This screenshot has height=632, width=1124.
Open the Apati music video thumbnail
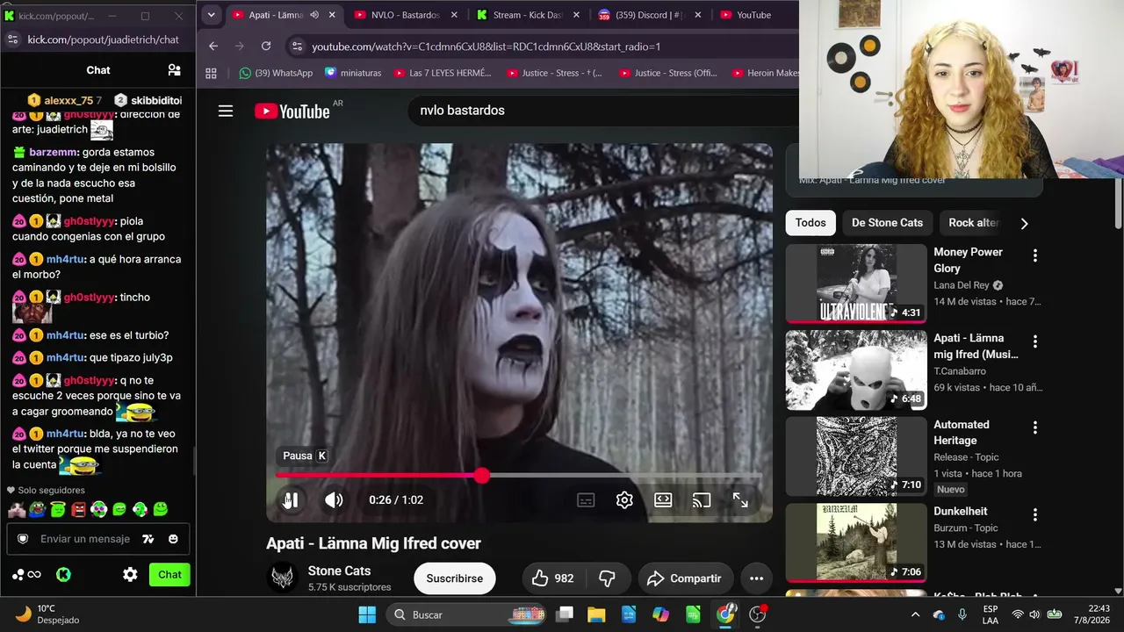click(x=856, y=370)
